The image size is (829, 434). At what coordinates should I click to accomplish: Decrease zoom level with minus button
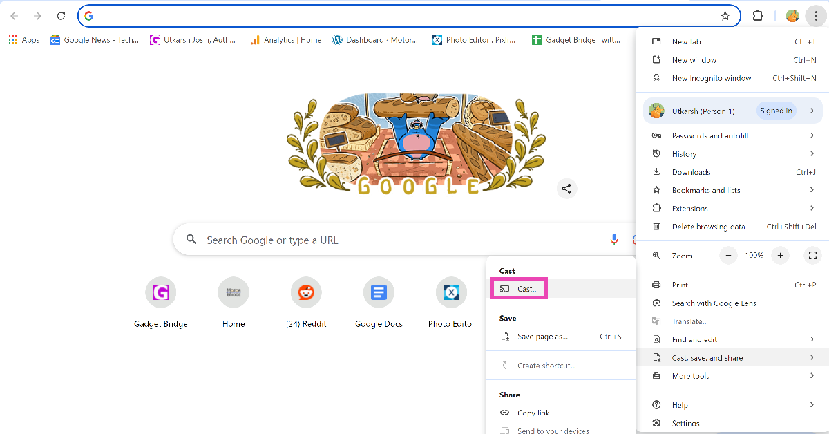coord(729,256)
